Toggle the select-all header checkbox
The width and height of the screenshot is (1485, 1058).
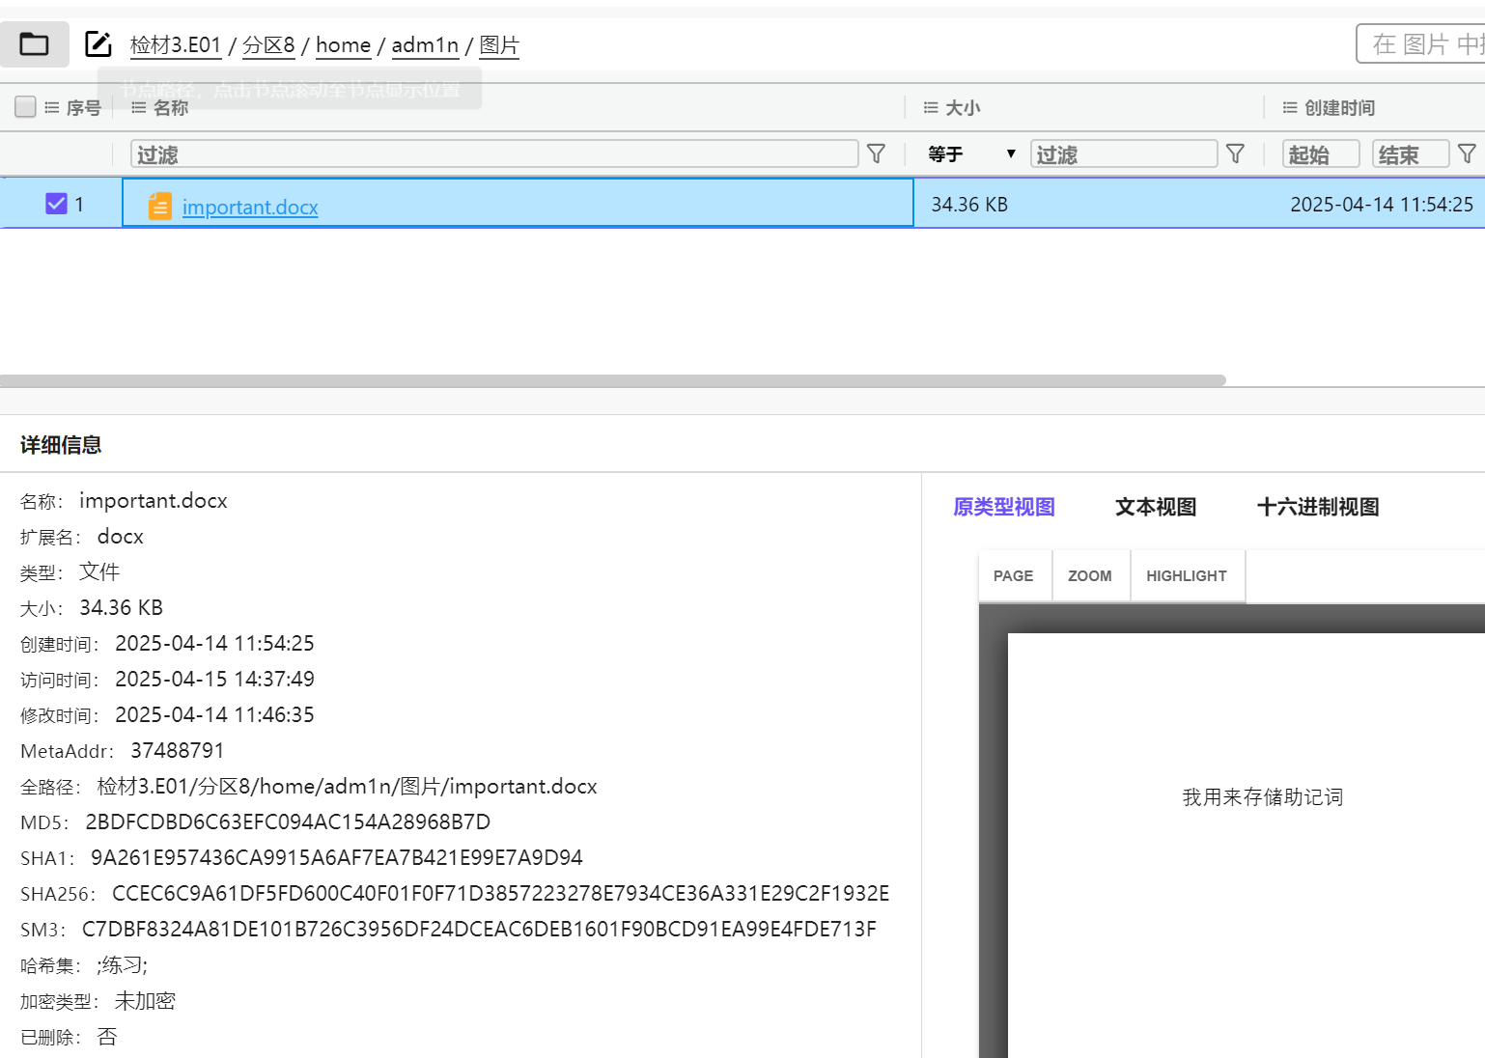(x=26, y=106)
